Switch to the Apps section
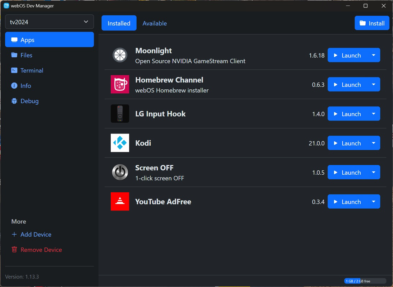 tap(27, 40)
